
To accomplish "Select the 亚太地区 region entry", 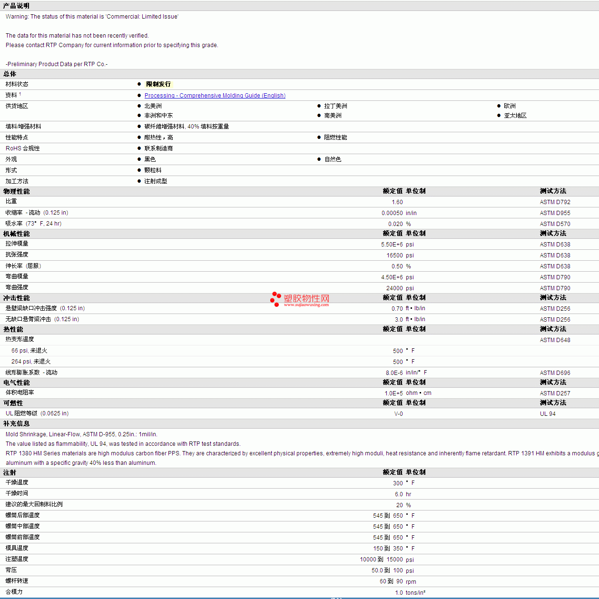I will [x=515, y=116].
